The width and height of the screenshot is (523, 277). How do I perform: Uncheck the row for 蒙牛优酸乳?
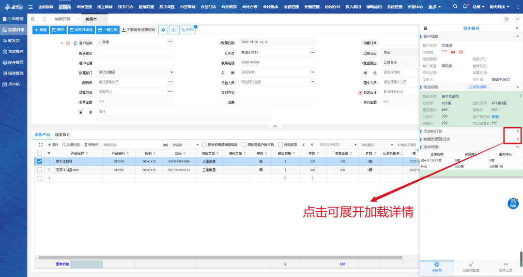coord(40,161)
